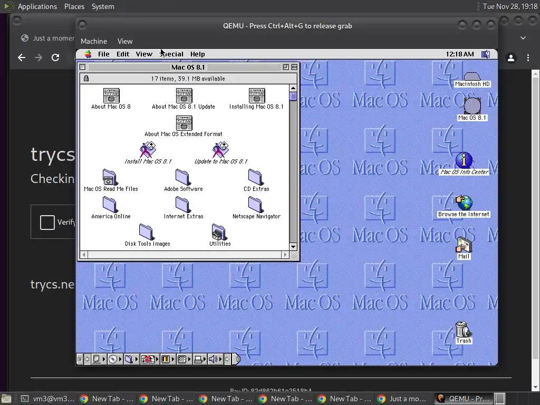
Task: Switch to the Just a mo... taskbar window
Action: tap(401, 399)
